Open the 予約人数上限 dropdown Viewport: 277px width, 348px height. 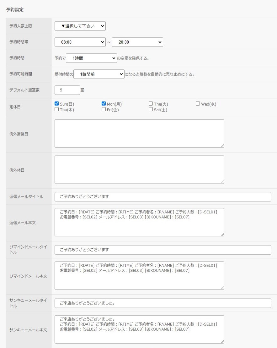pos(80,26)
